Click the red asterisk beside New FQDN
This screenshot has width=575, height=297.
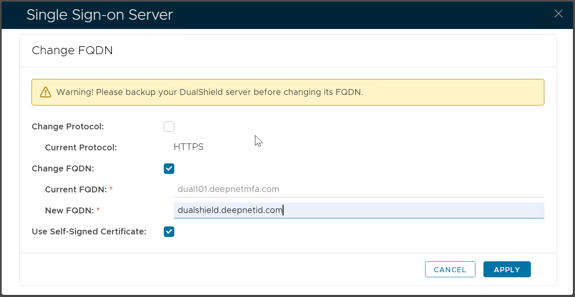click(98, 210)
